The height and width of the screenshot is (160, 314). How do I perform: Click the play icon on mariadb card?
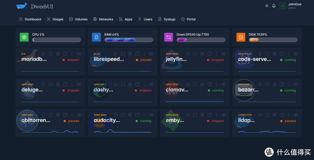[x=44, y=54]
